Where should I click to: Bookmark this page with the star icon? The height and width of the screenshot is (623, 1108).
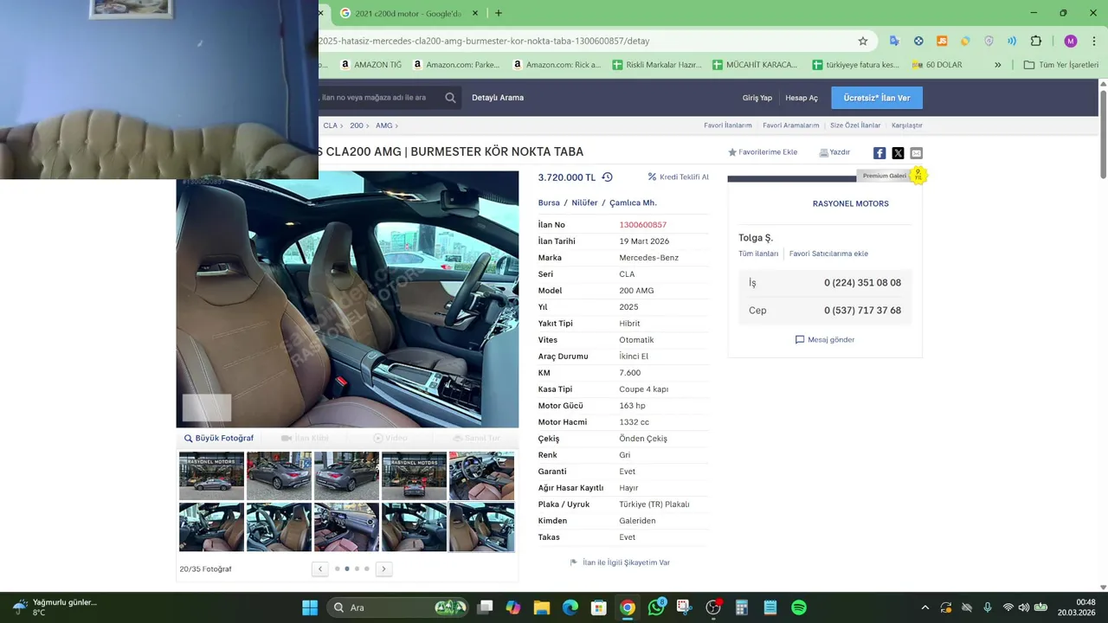[x=863, y=41]
